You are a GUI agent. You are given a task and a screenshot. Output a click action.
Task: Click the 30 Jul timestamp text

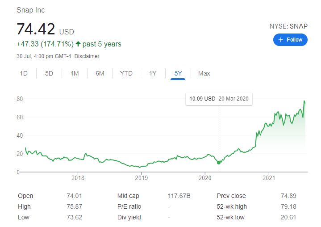coord(44,56)
